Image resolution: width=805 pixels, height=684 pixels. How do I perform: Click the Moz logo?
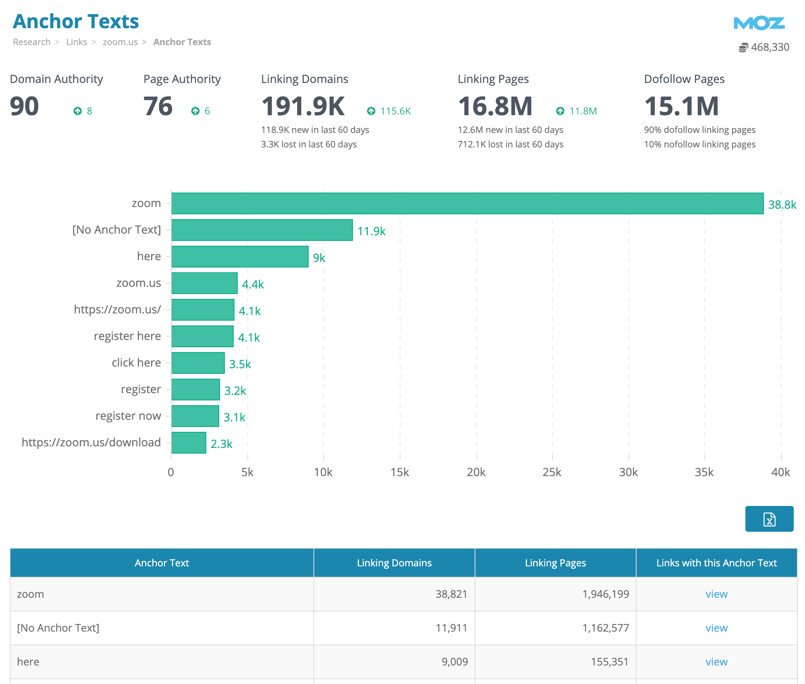click(x=759, y=23)
